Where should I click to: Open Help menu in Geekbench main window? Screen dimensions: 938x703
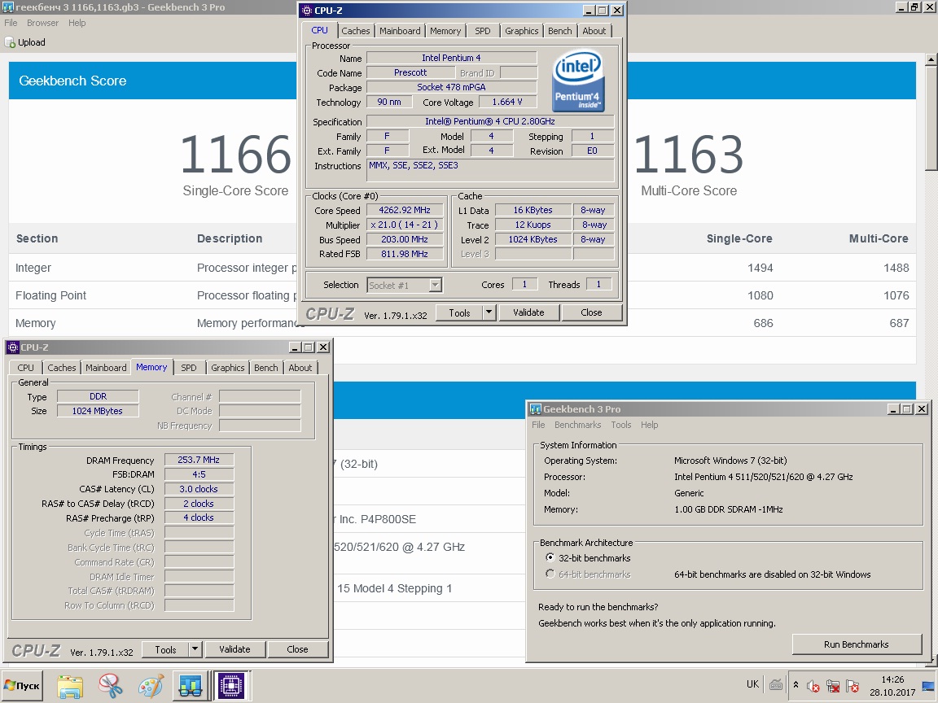77,23
